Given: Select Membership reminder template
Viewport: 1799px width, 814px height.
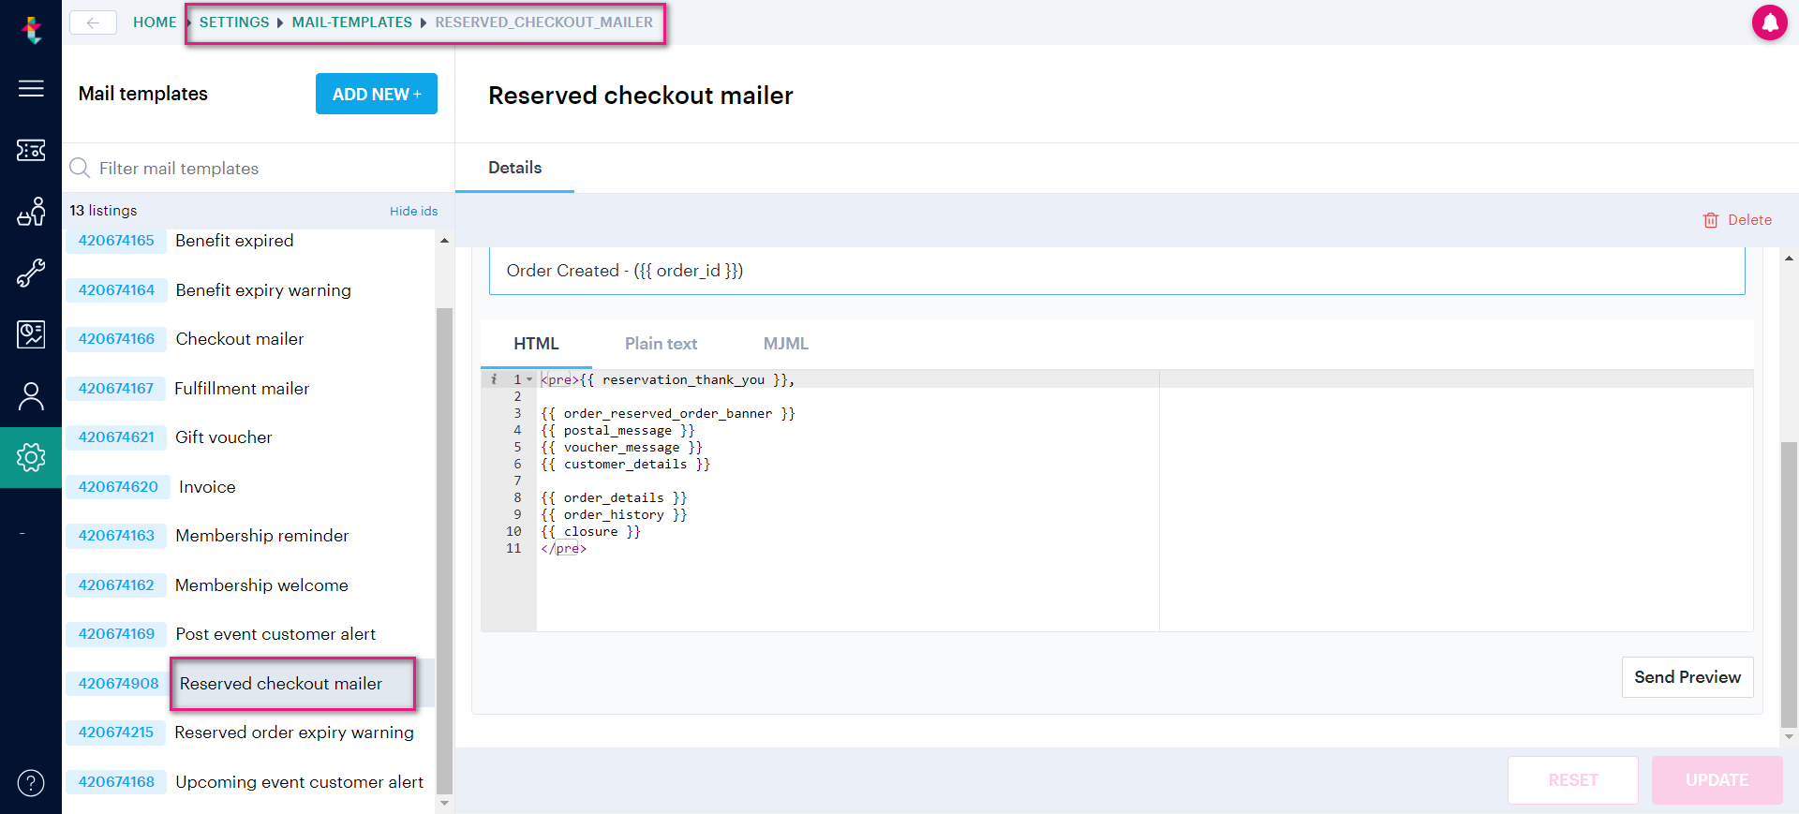Looking at the screenshot, I should pos(262,536).
